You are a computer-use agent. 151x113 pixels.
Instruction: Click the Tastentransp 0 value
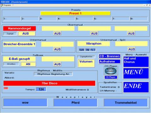(x=119, y=87)
